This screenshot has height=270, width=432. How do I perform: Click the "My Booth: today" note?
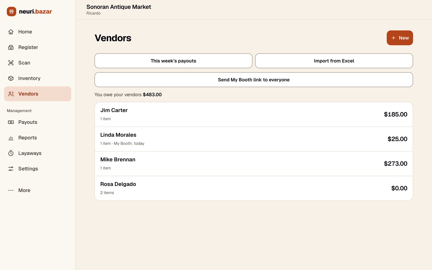click(129, 143)
